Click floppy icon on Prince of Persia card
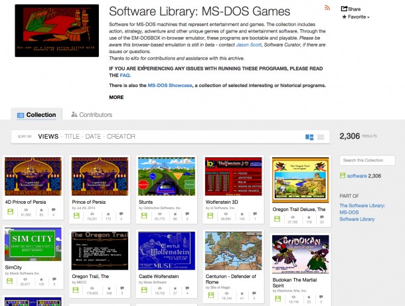 coord(76,216)
